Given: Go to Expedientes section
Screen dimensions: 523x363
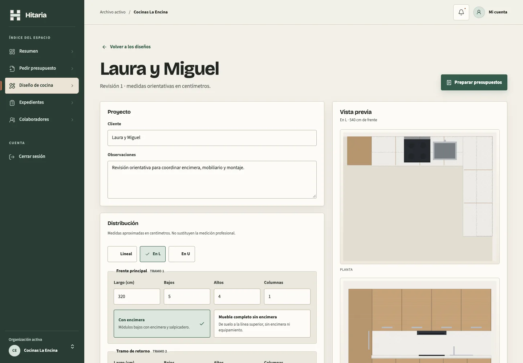Looking at the screenshot, I should [42, 103].
